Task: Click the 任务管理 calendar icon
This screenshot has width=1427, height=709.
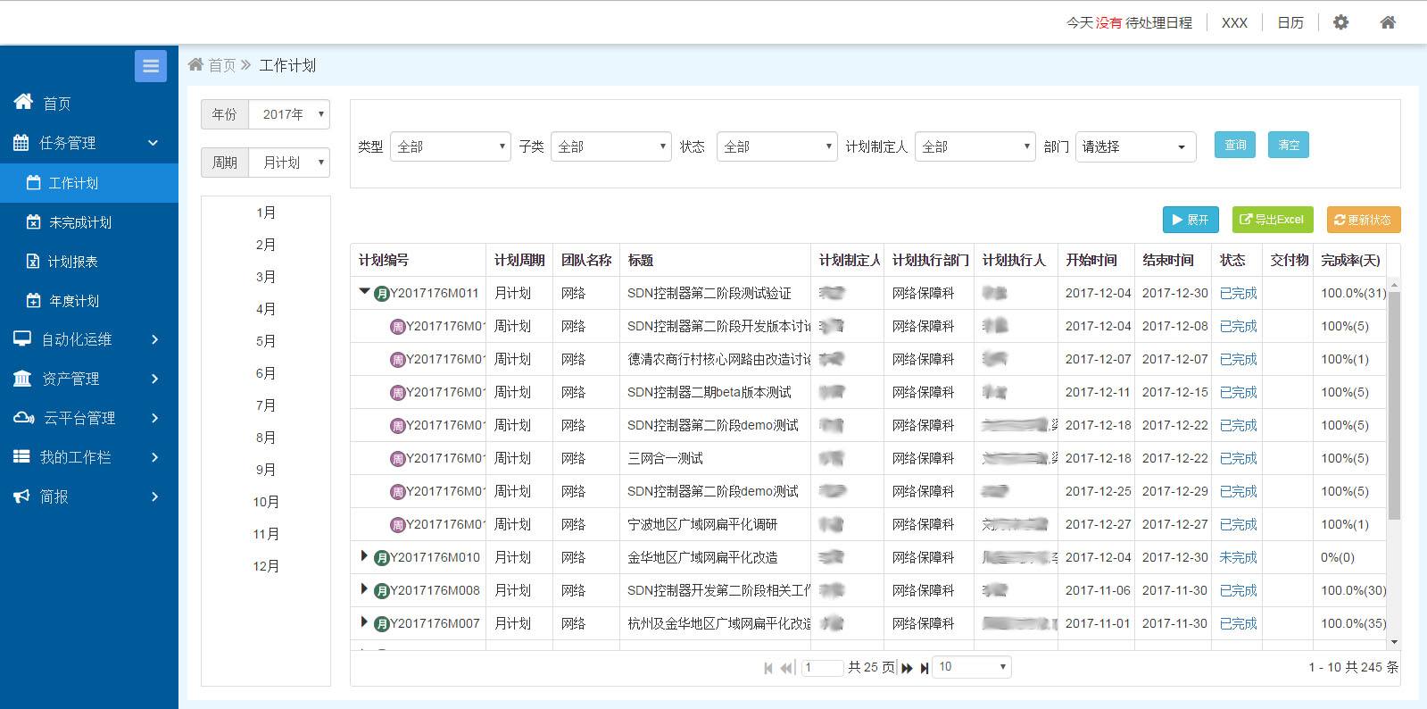Action: [21, 142]
